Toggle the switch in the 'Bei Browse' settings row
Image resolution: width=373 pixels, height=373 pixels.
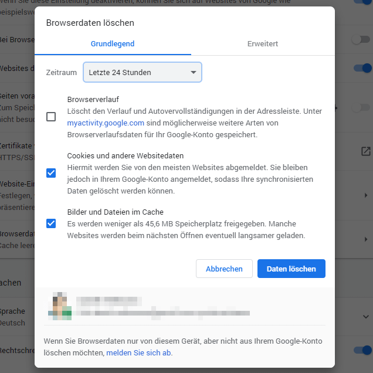[x=361, y=39]
